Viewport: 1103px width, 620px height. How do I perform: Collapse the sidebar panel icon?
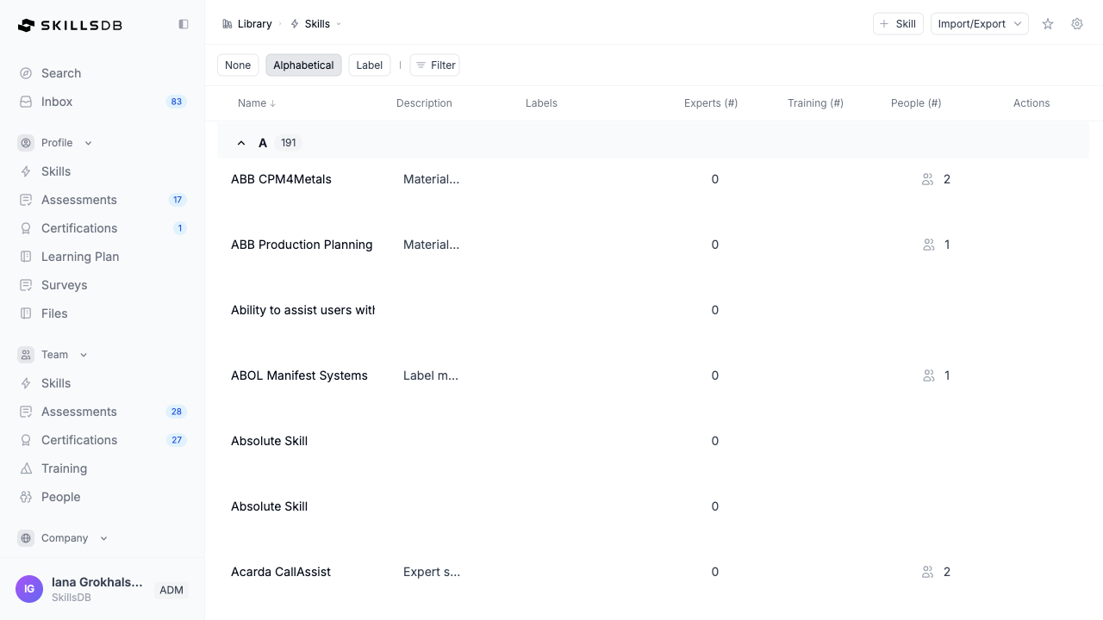184,24
